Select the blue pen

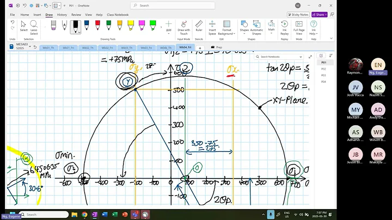pyautogui.click(x=87, y=26)
